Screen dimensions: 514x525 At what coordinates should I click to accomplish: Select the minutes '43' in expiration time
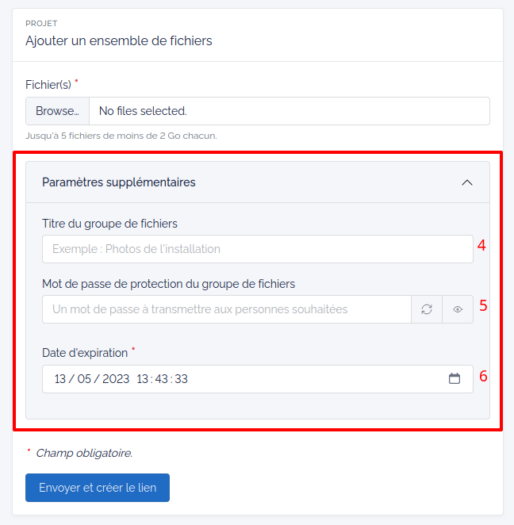click(x=161, y=379)
